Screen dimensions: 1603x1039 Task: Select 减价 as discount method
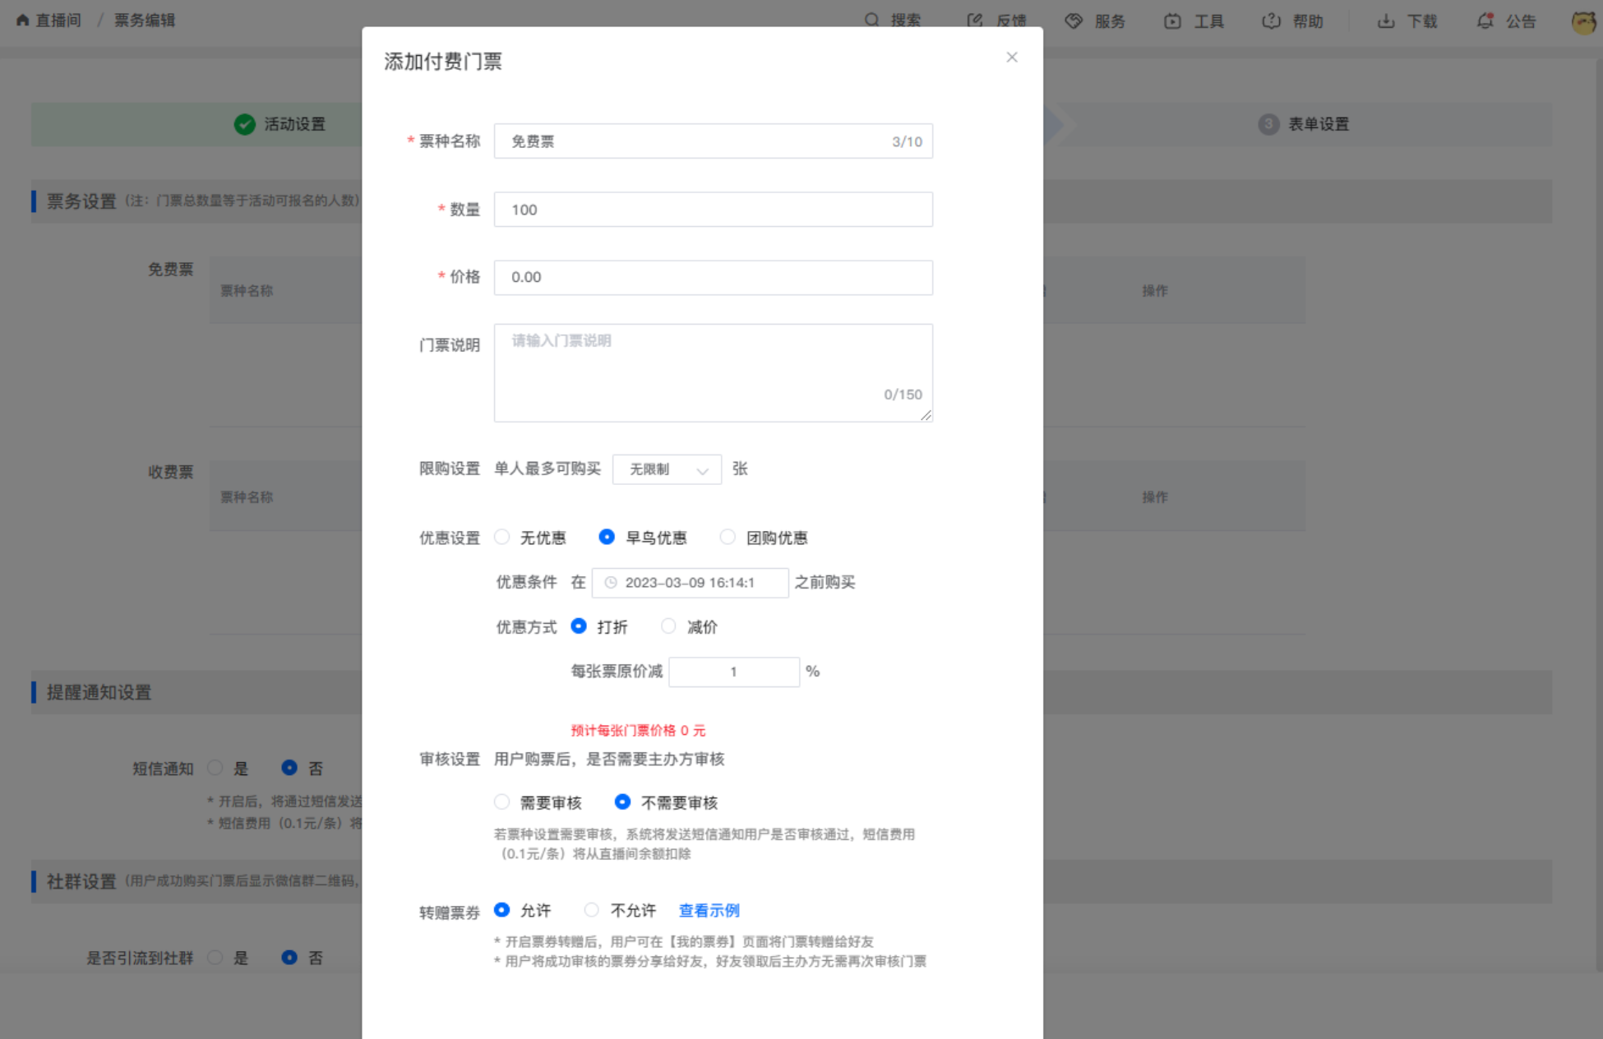669,626
